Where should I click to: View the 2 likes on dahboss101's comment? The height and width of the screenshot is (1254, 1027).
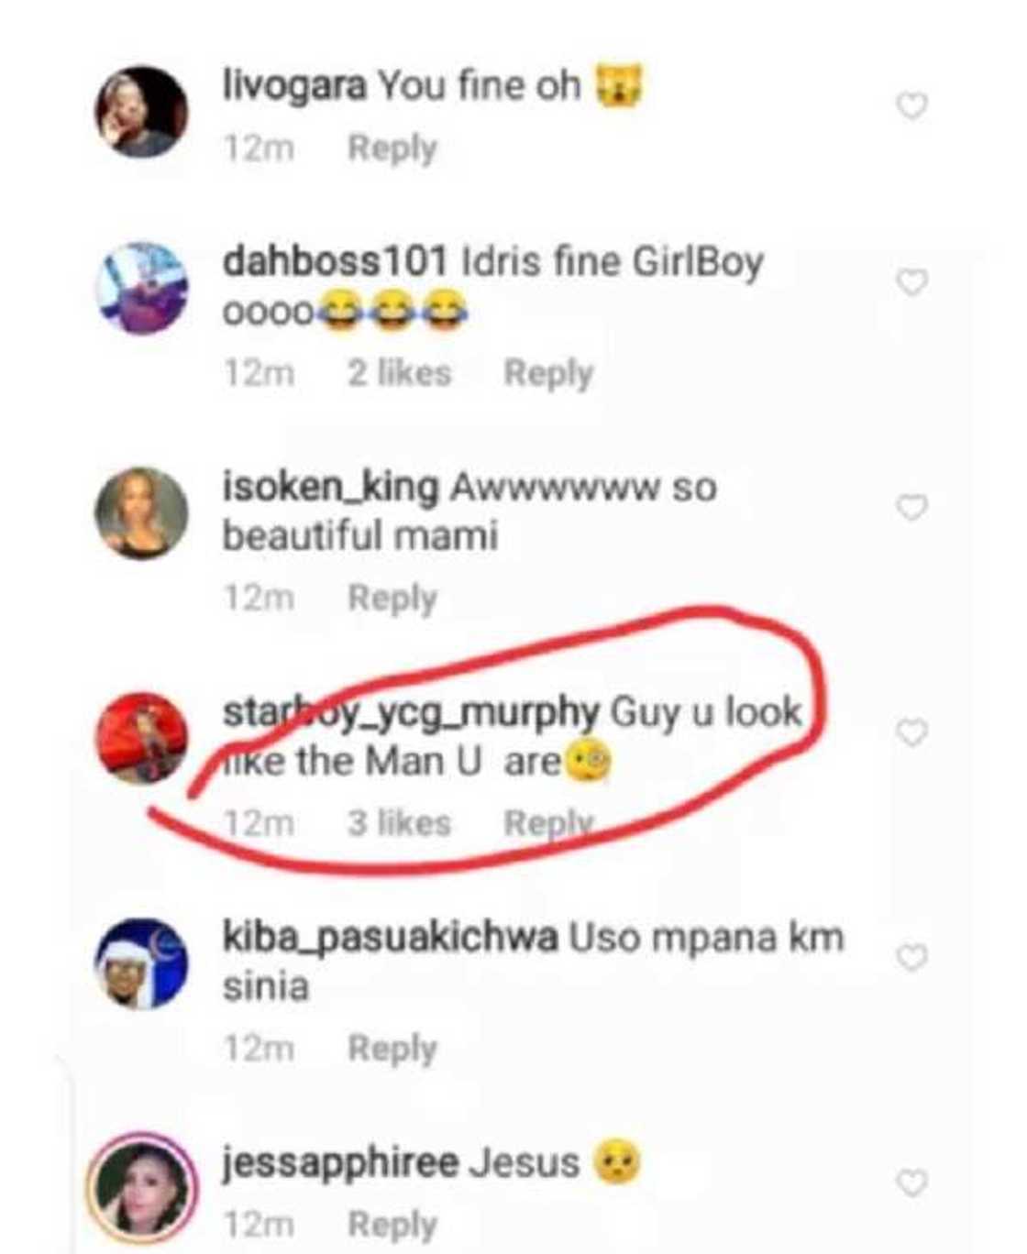399,373
